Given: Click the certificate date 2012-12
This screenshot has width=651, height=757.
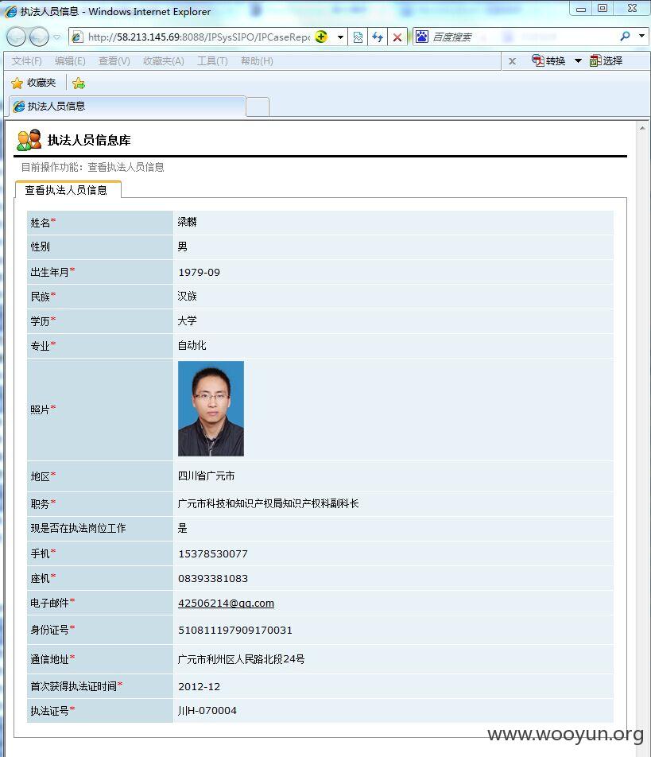Looking at the screenshot, I should tap(200, 686).
